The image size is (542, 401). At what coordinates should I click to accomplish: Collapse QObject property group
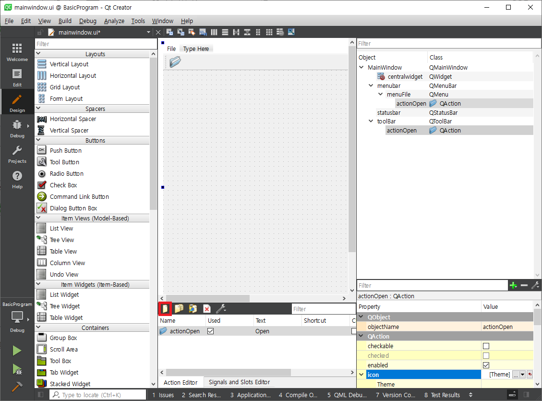click(361, 317)
